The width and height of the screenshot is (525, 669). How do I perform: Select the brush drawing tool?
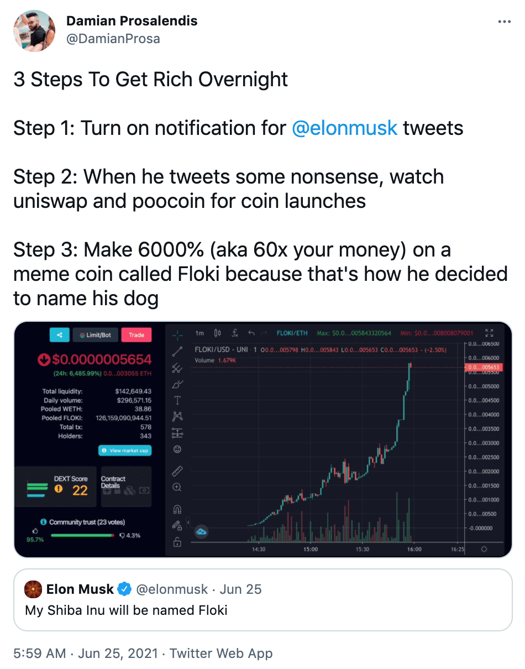177,384
